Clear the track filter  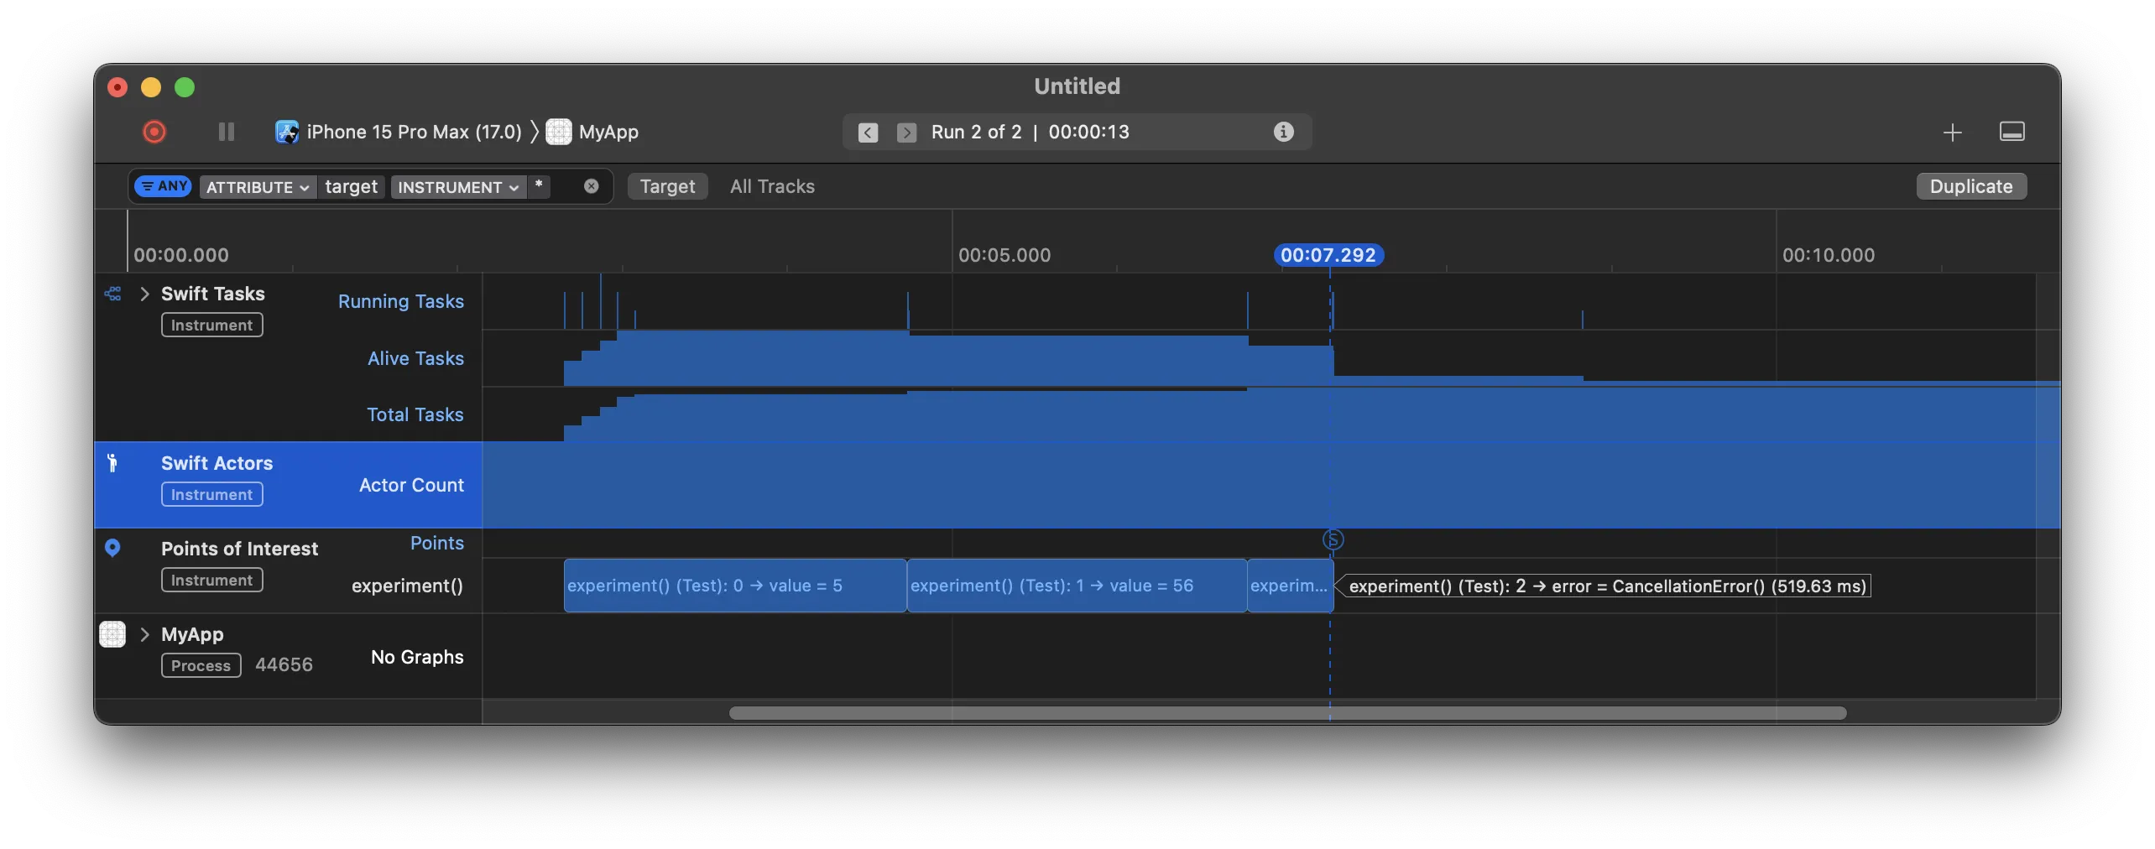[x=592, y=186]
